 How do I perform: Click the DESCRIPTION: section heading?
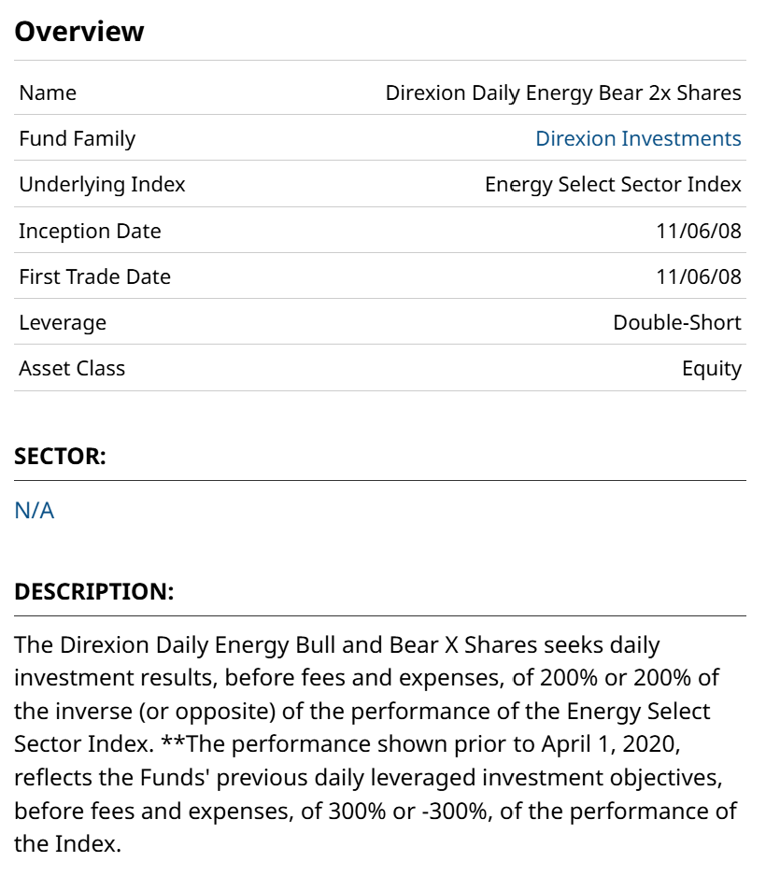(x=93, y=592)
